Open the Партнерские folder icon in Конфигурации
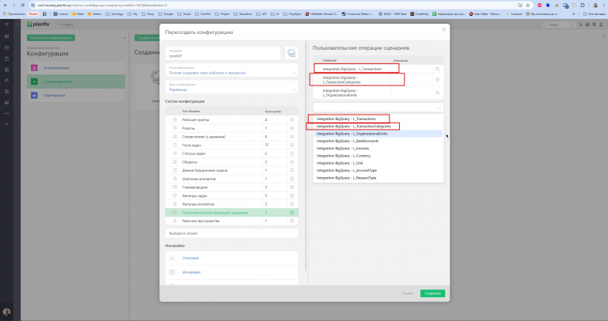The height and width of the screenshot is (321, 608). 34,95
